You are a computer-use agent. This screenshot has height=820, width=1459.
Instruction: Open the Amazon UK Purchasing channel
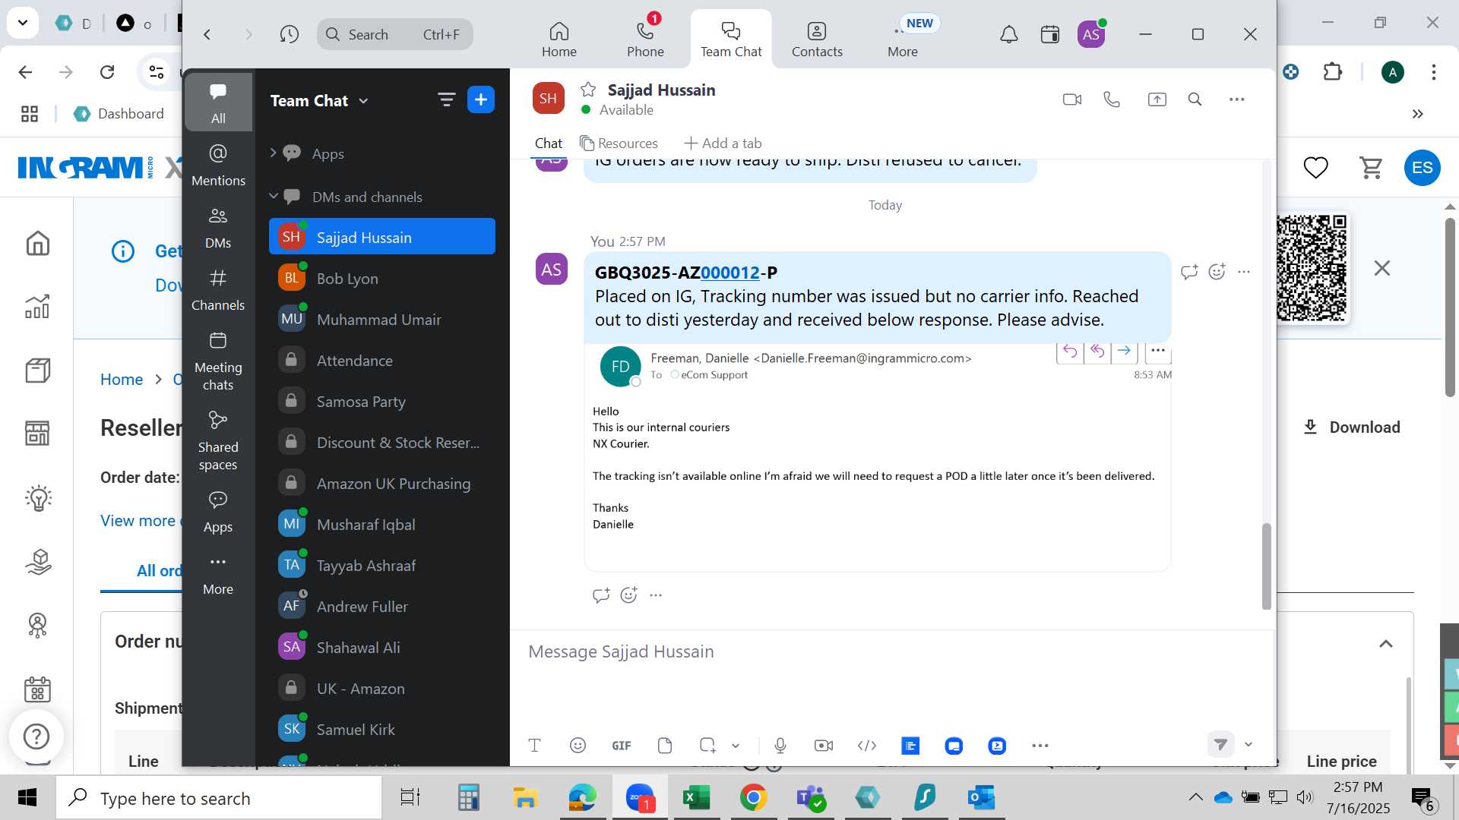[382, 483]
